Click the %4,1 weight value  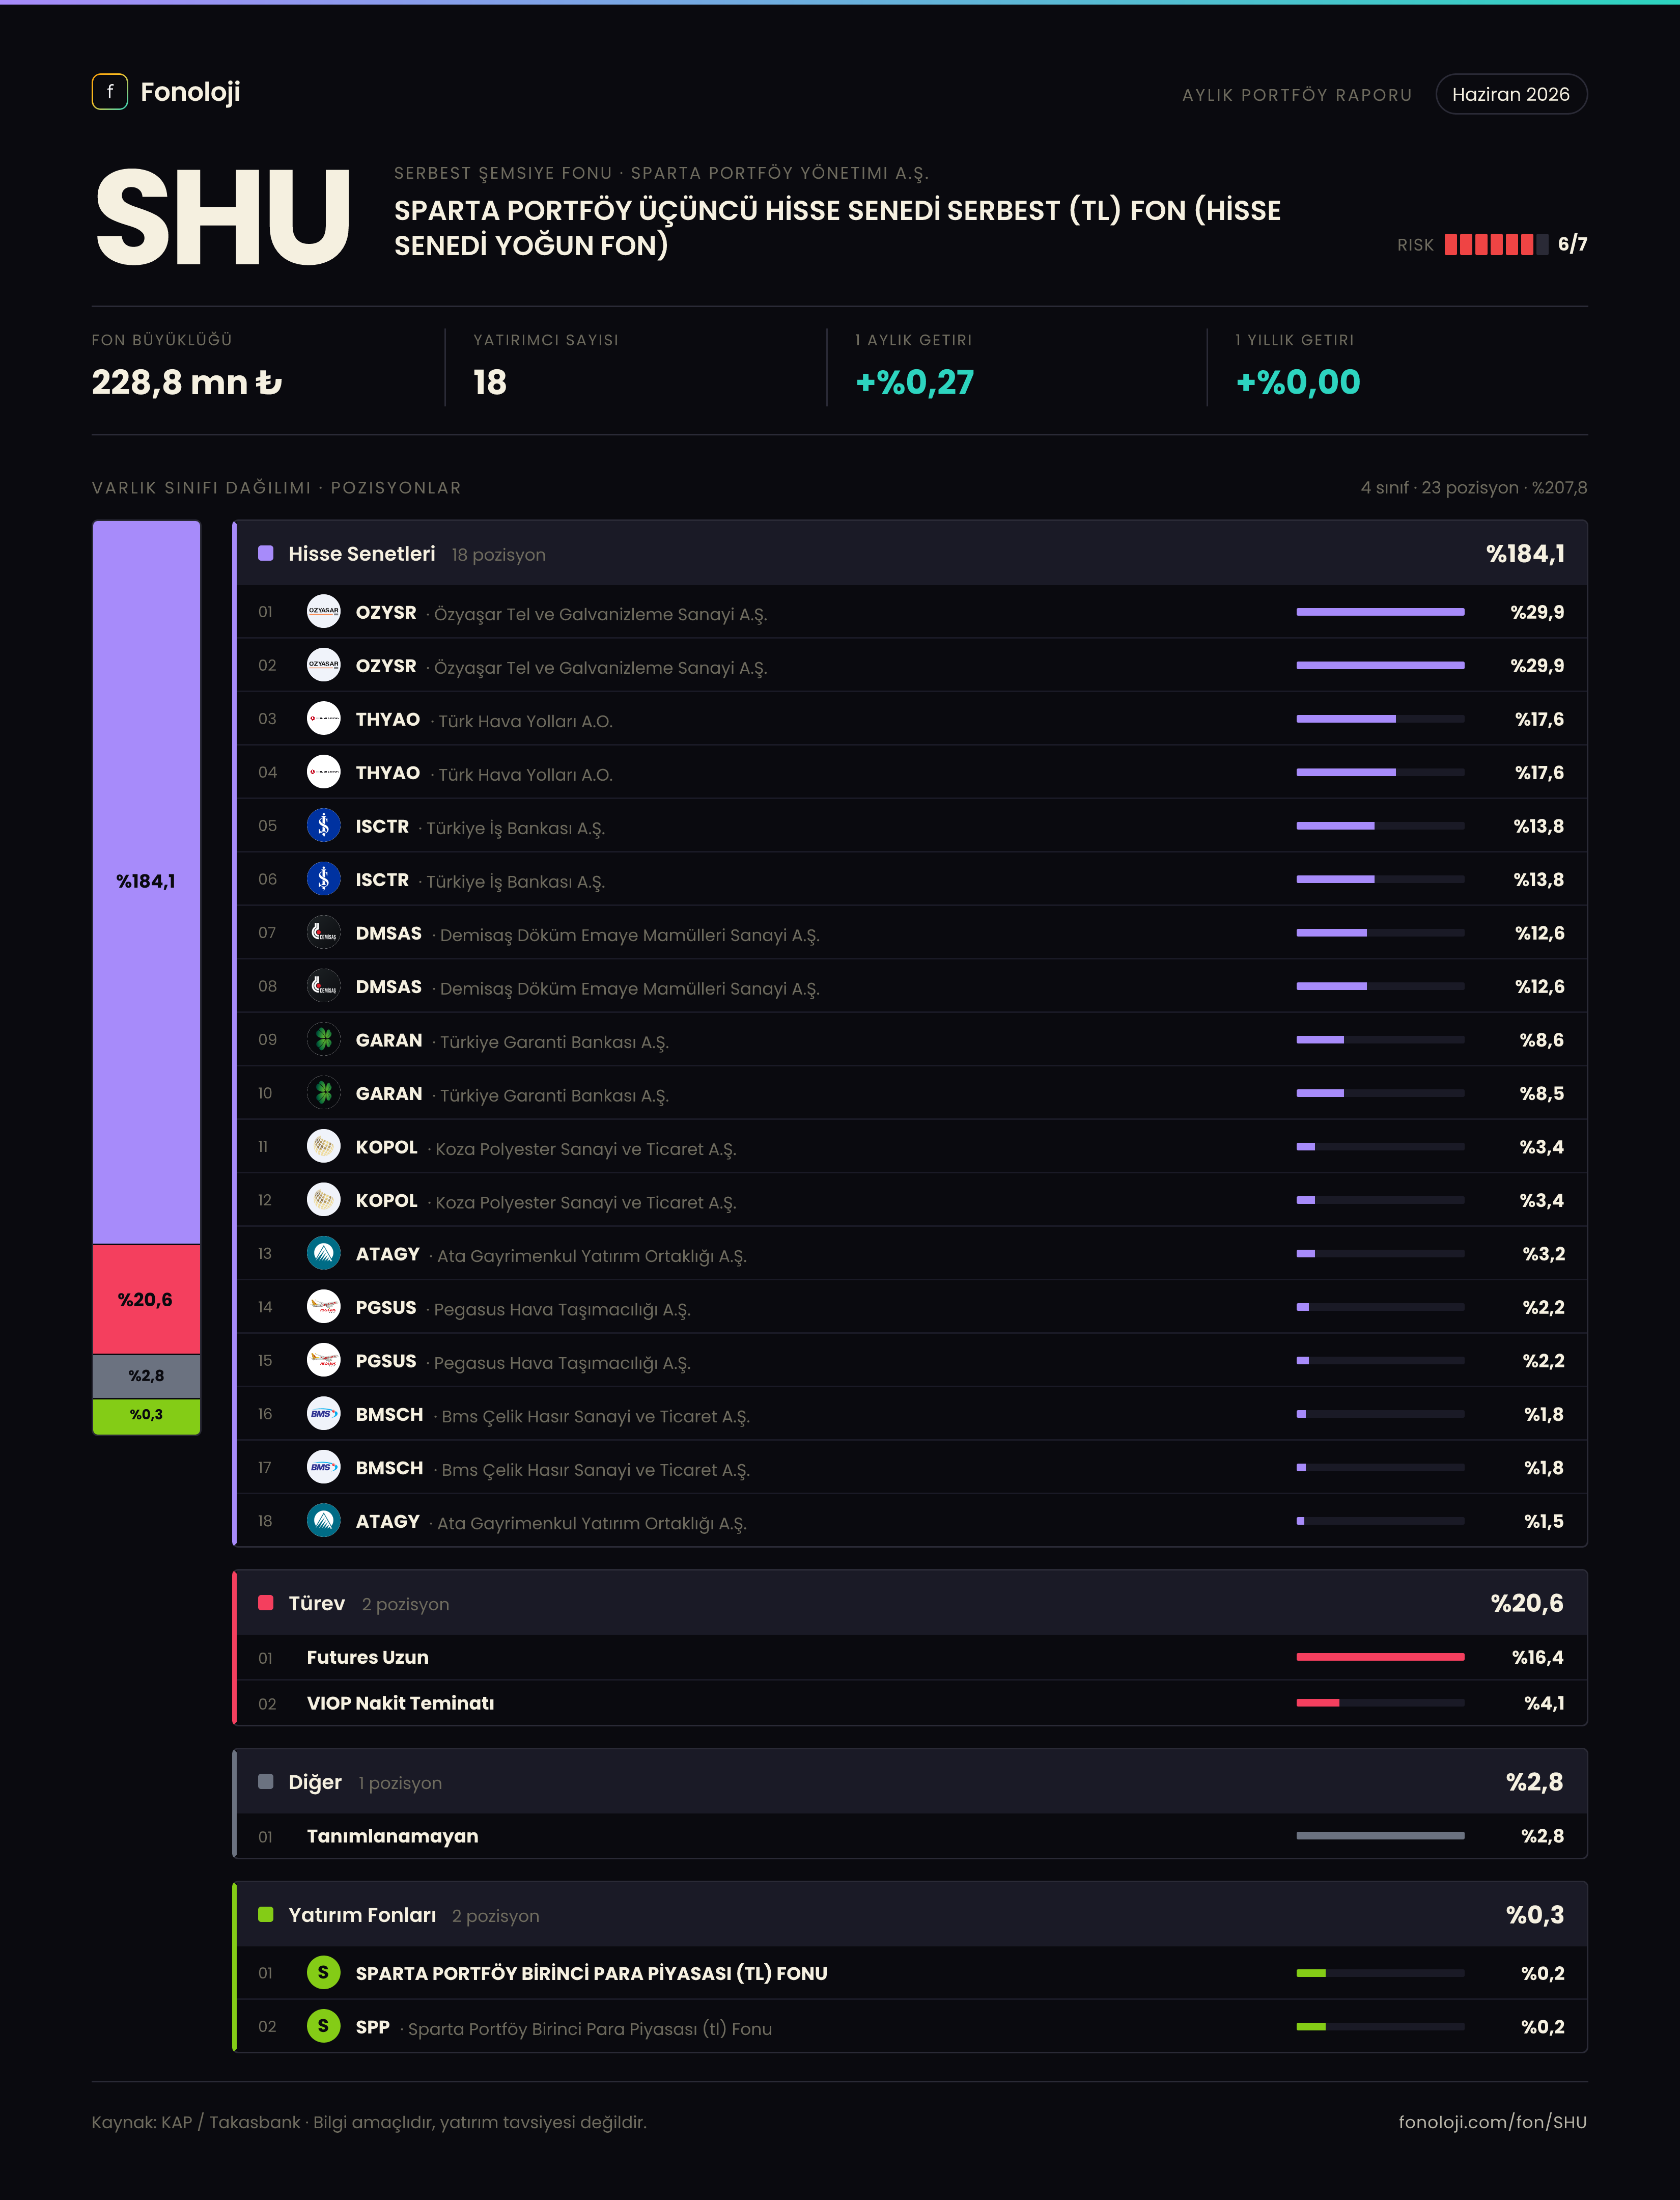click(x=1544, y=1703)
